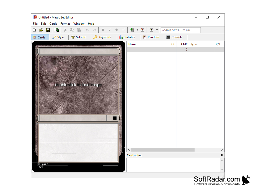This screenshot has height=192, width=256.
Task: Redo the last undone action
Action: click(94, 30)
